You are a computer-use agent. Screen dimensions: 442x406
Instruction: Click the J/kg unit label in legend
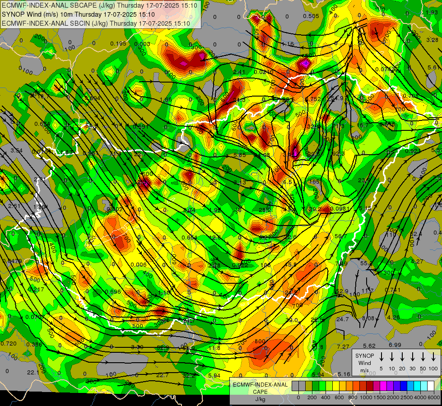(260, 399)
